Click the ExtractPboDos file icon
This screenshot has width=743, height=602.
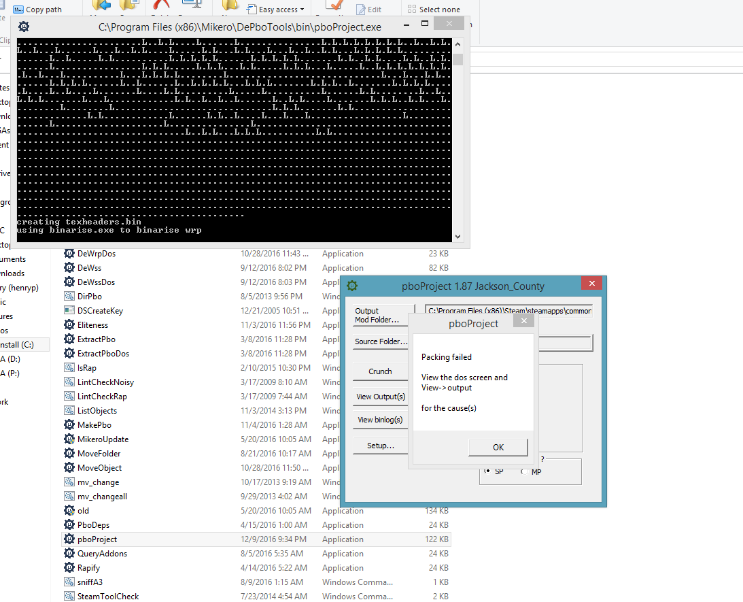(69, 353)
